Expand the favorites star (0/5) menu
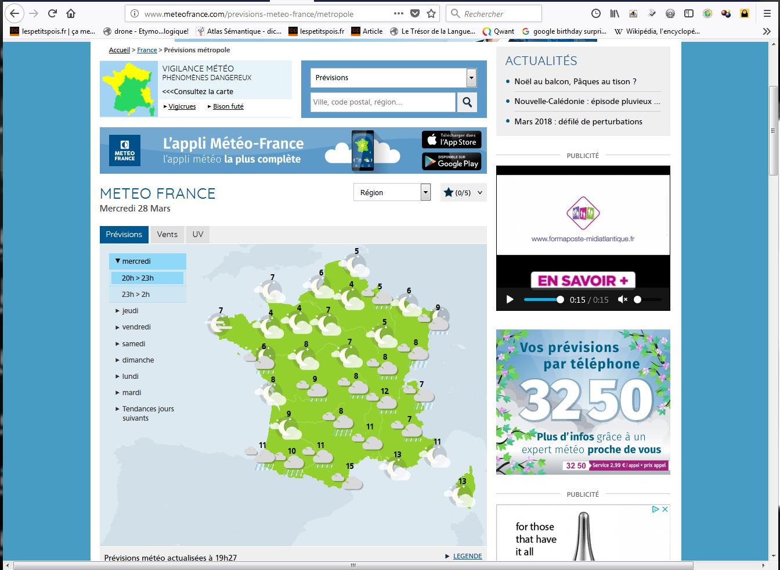The width and height of the screenshot is (780, 570). 463,192
